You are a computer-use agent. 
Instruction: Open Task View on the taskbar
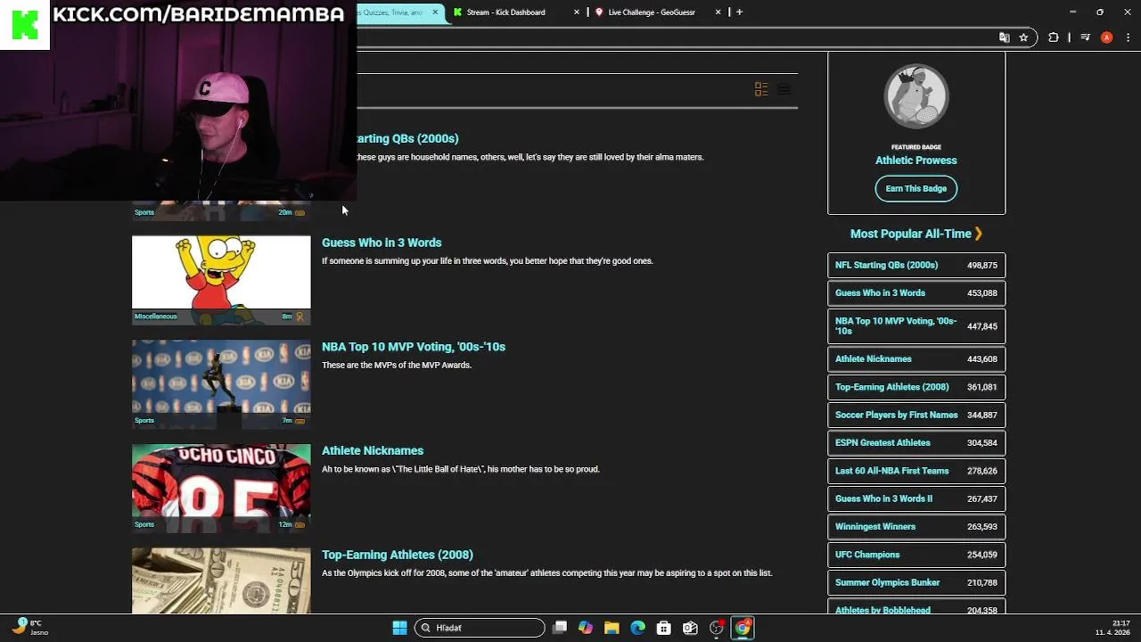pos(560,628)
